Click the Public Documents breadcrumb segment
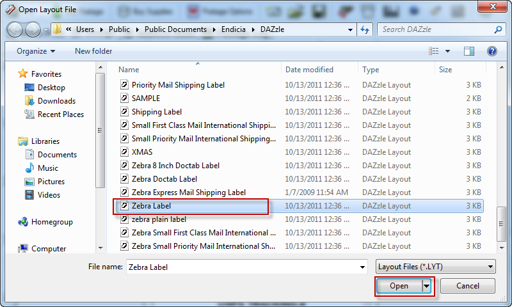The image size is (512, 307). (175, 29)
